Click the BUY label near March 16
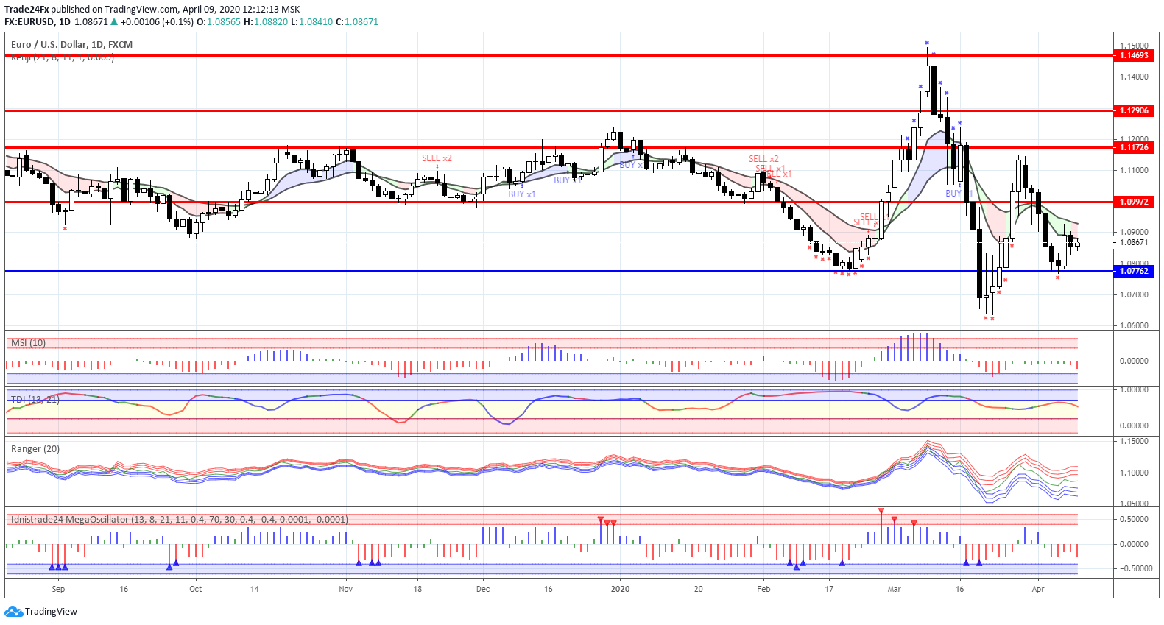 pos(953,194)
